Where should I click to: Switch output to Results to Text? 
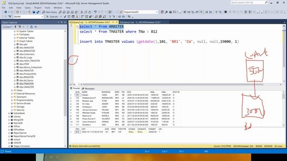(96, 17)
